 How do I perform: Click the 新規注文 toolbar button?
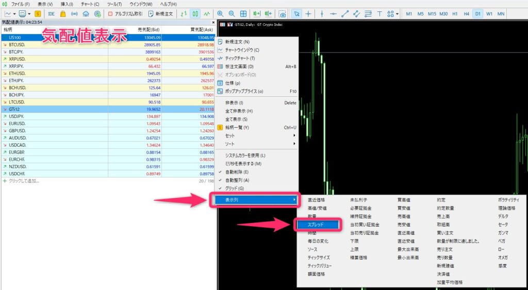[x=161, y=13]
